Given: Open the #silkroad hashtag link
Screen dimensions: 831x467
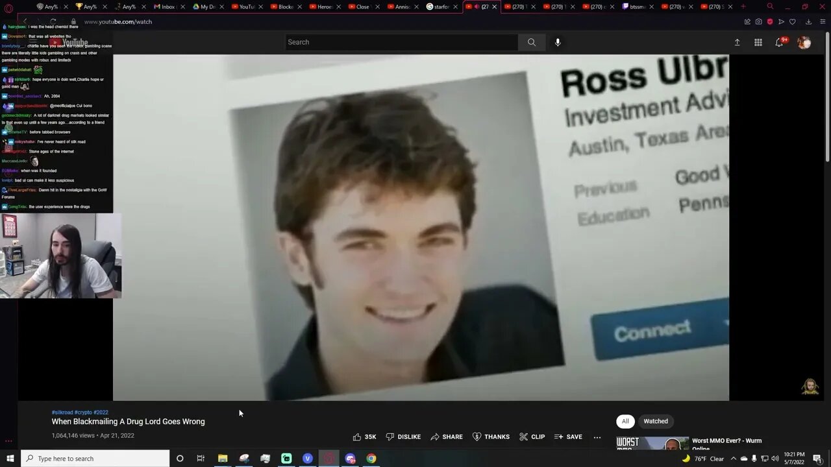Looking at the screenshot, I should tap(62, 413).
